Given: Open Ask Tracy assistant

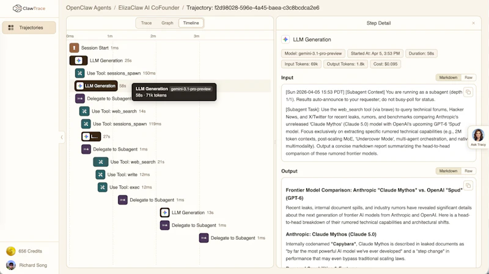Looking at the screenshot, I should [x=478, y=137].
